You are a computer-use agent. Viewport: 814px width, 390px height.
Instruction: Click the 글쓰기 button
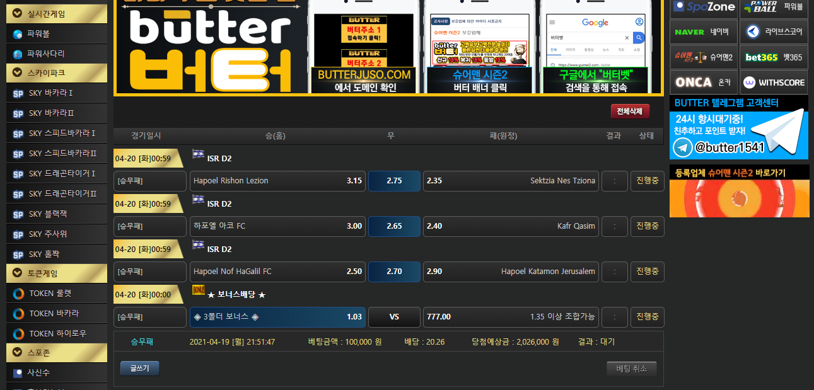pos(139,369)
